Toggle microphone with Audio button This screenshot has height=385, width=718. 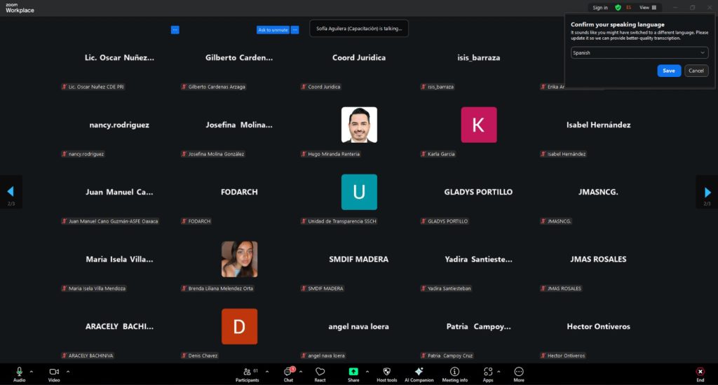pos(19,374)
